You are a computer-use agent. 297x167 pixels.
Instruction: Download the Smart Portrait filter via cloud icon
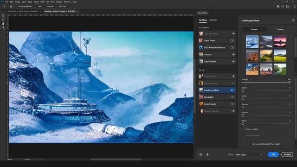(x=233, y=76)
